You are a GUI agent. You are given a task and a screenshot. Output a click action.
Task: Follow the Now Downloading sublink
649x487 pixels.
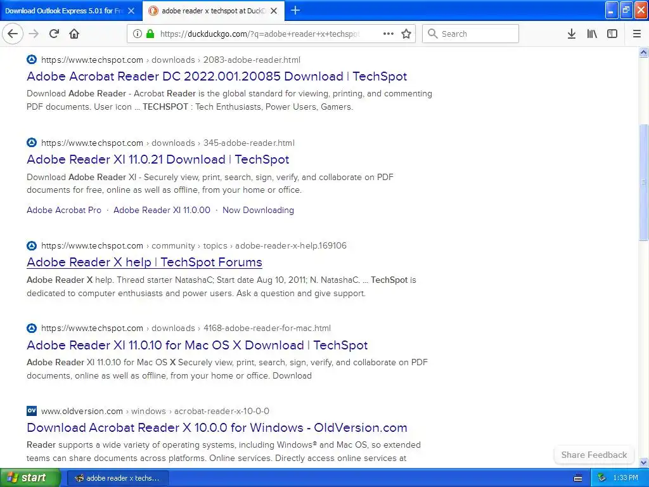point(259,210)
